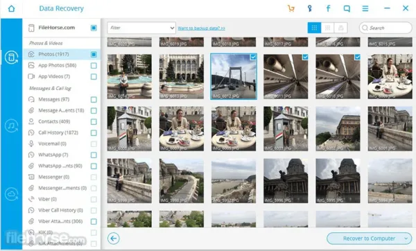Click the print view icon

pyautogui.click(x=341, y=28)
